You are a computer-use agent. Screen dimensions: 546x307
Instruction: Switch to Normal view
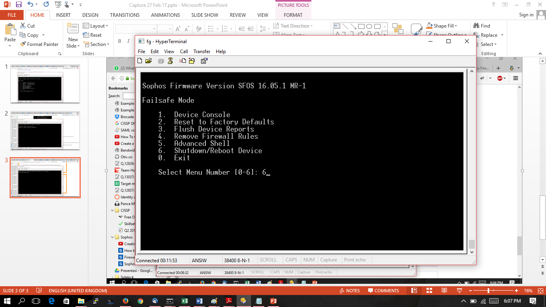[x=414, y=291]
